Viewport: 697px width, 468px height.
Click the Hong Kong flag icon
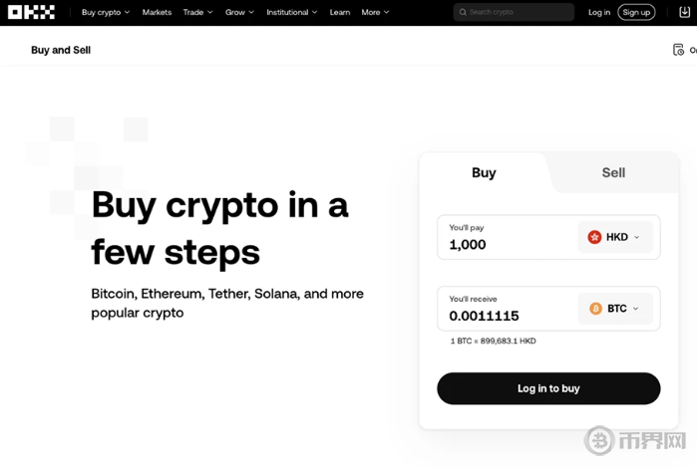point(595,237)
